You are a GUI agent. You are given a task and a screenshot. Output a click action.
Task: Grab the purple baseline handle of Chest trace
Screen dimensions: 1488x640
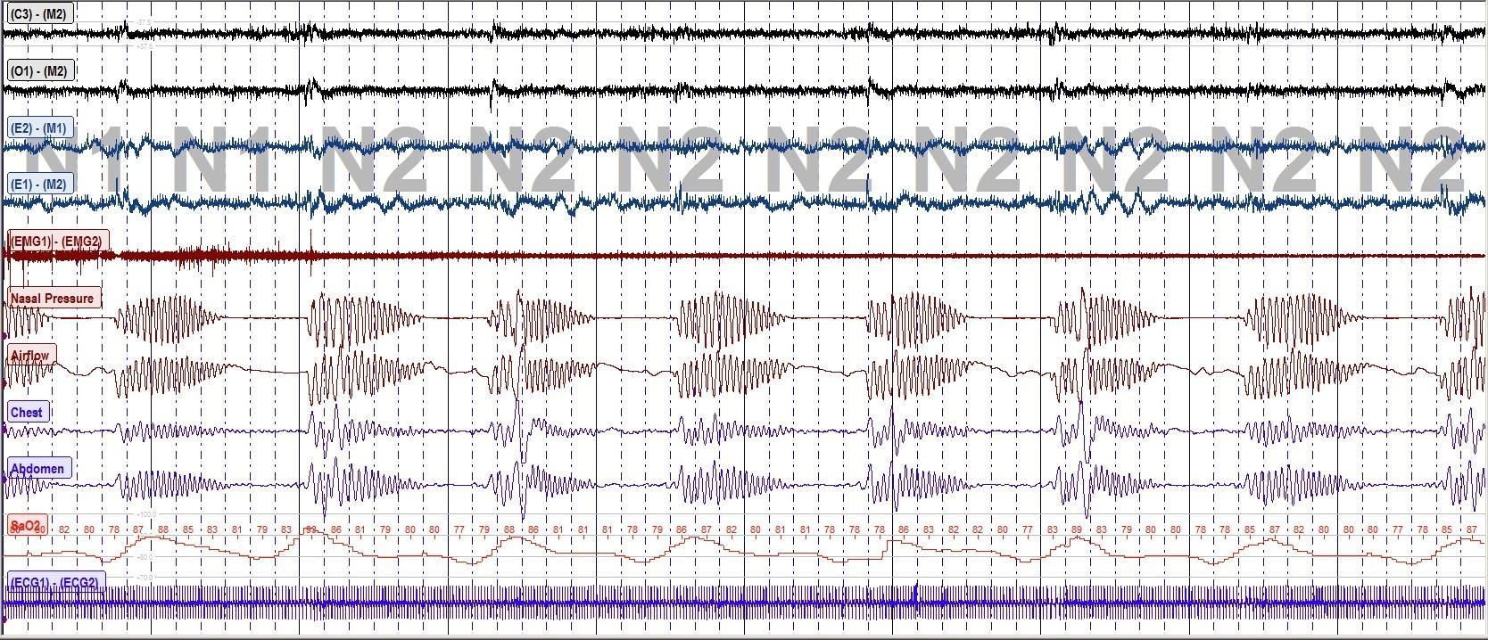pos(4,431)
